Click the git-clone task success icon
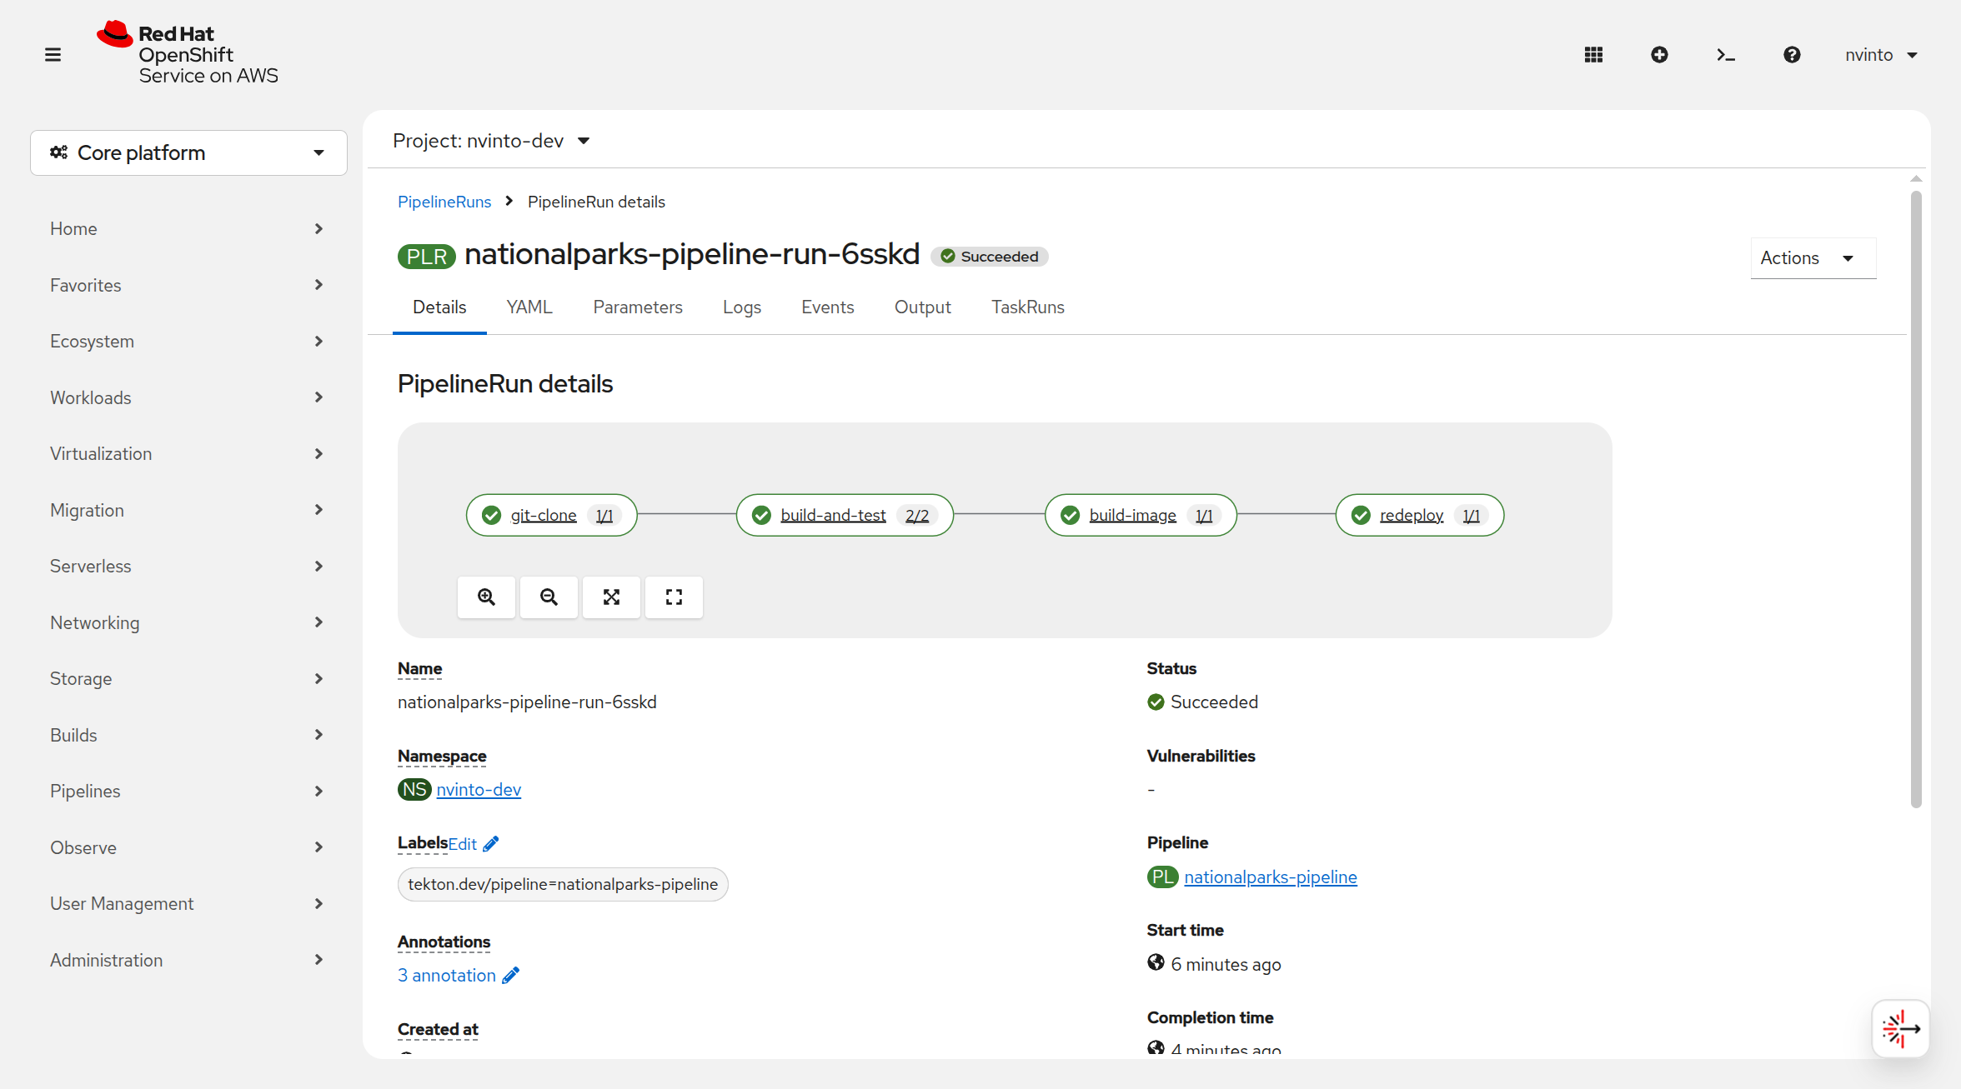 [x=492, y=515]
